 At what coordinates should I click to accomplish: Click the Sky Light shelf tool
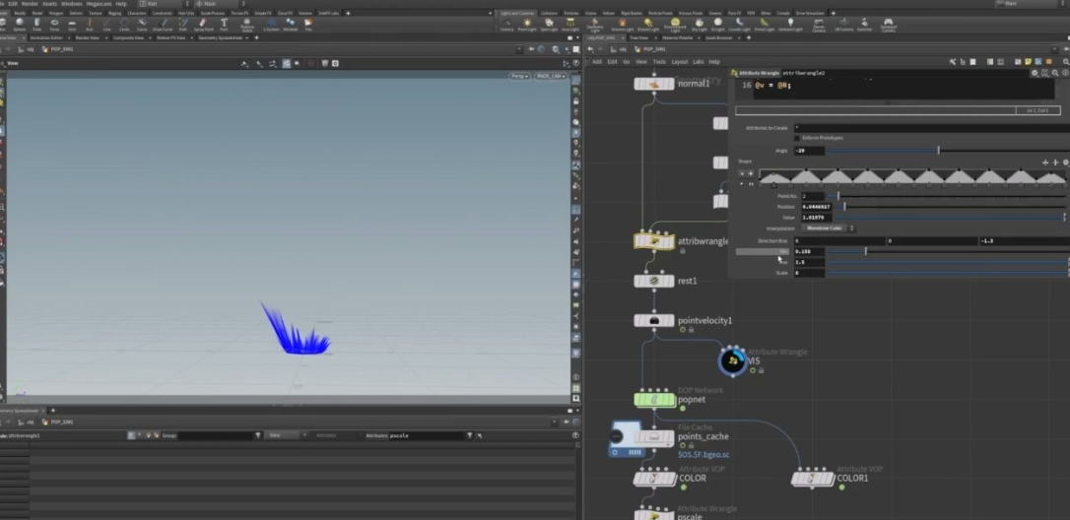point(701,24)
